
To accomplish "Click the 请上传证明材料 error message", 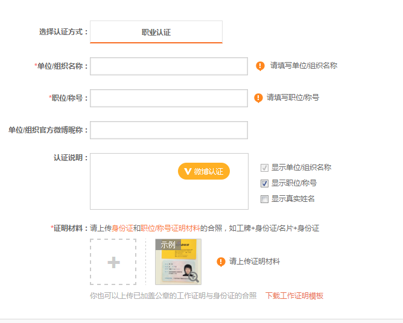I will tap(255, 262).
